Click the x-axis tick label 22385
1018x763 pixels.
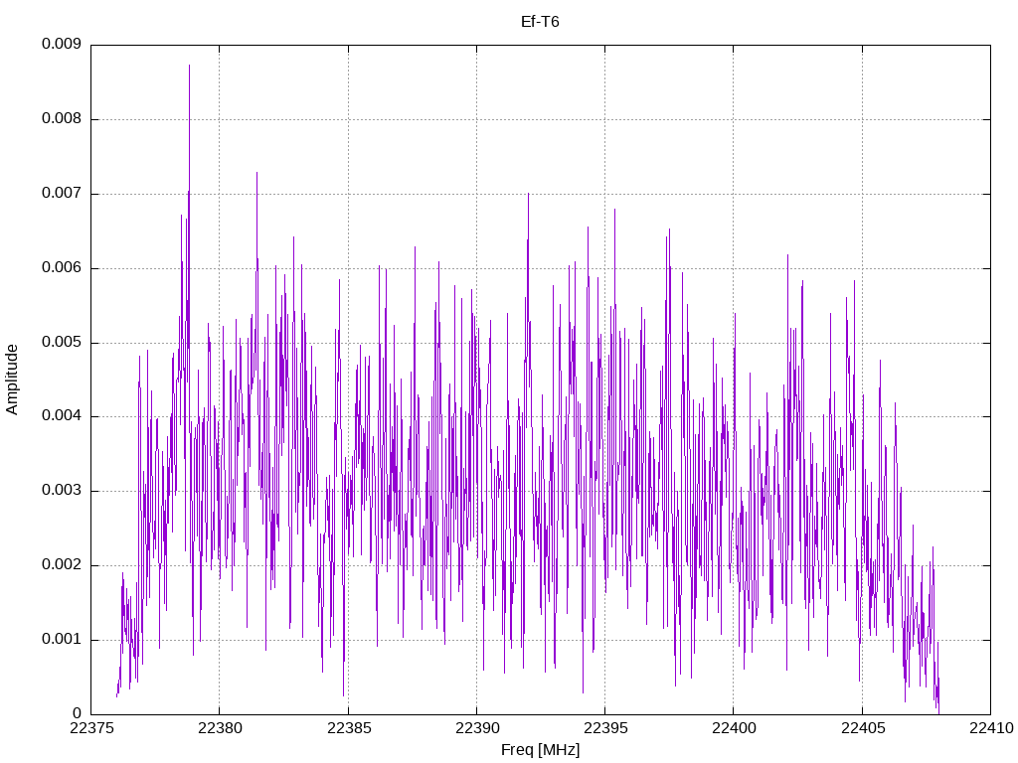pyautogui.click(x=349, y=728)
